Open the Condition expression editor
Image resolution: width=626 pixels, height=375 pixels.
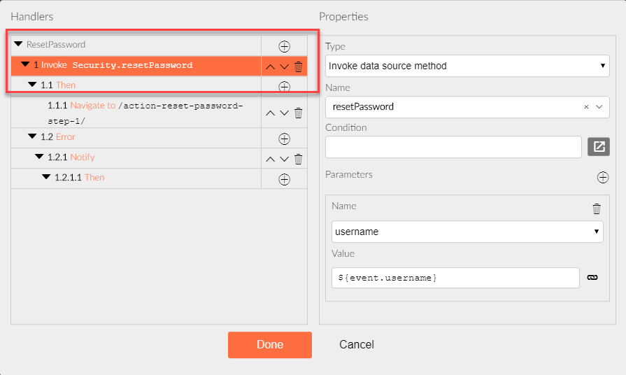pyautogui.click(x=599, y=146)
